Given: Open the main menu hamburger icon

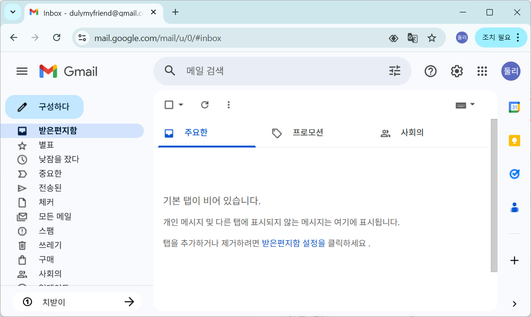Looking at the screenshot, I should click(22, 71).
